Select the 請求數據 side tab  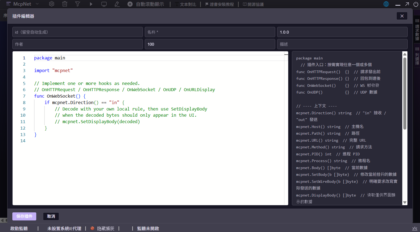pyautogui.click(x=417, y=30)
